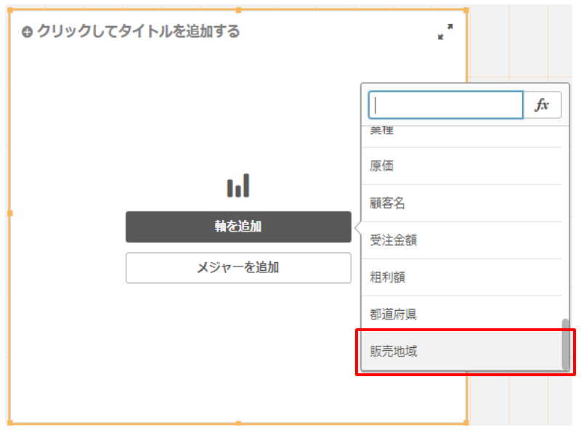Click the top-left corner handle of the chart
This screenshot has width=581, height=435.
(x=9, y=9)
